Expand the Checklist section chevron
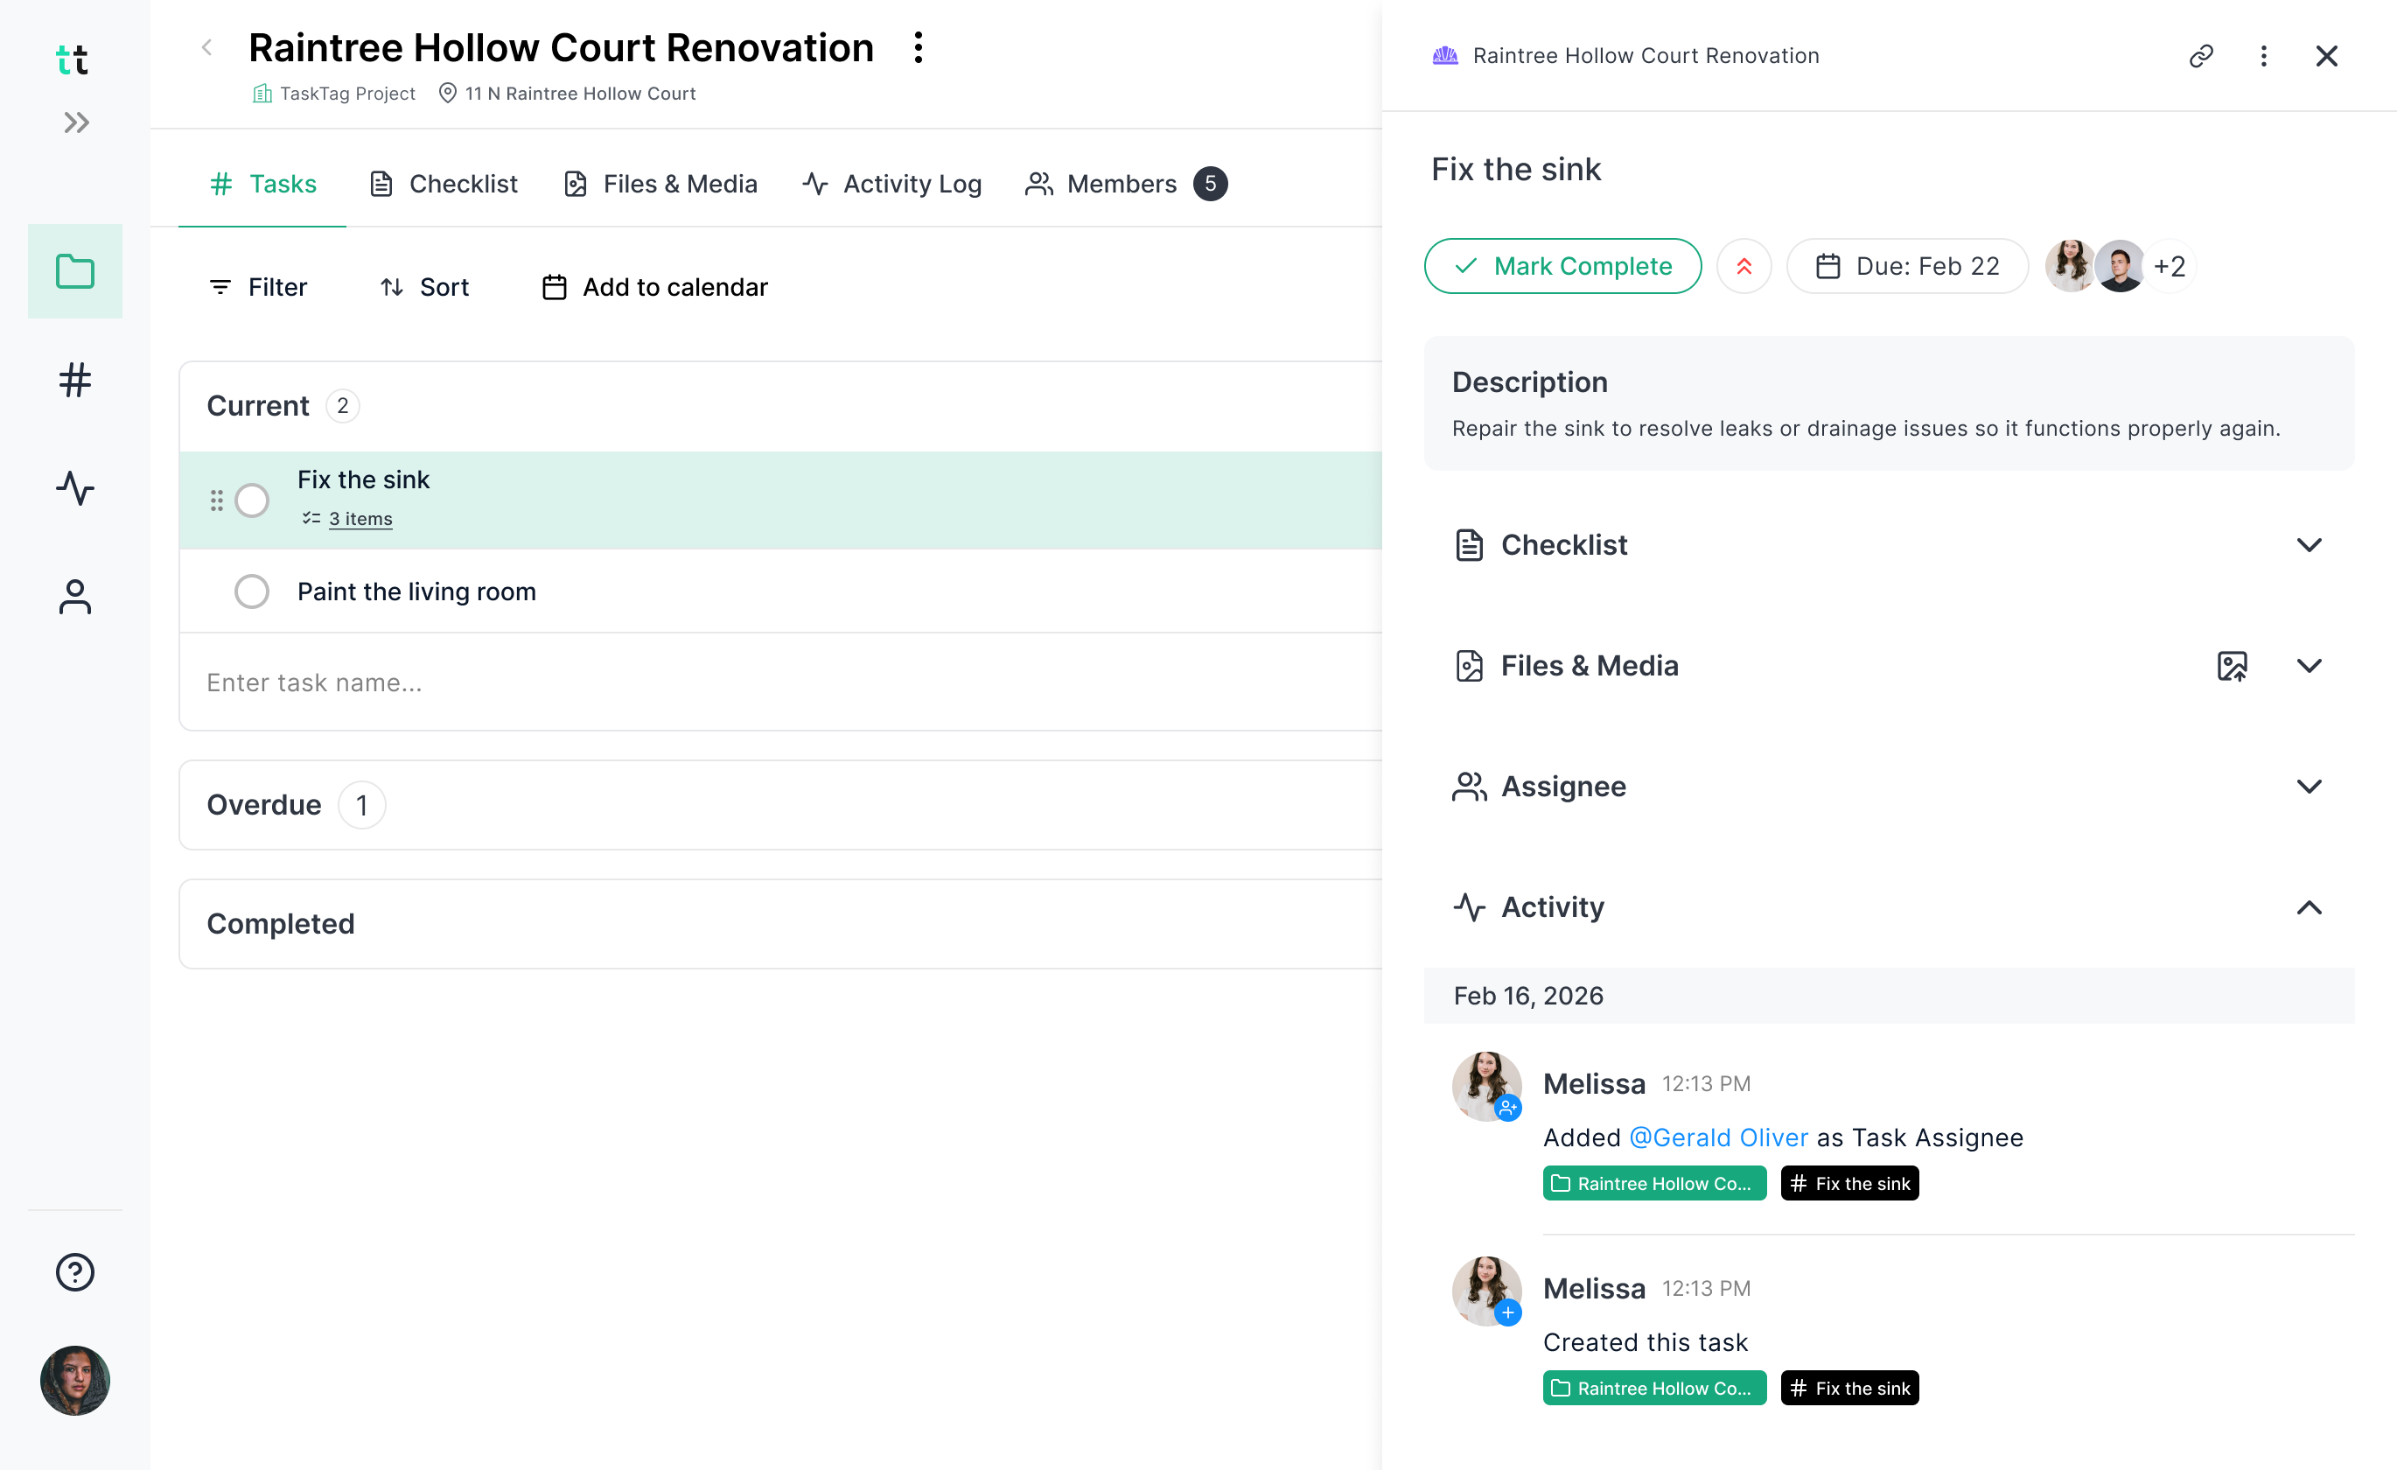 coord(2309,545)
